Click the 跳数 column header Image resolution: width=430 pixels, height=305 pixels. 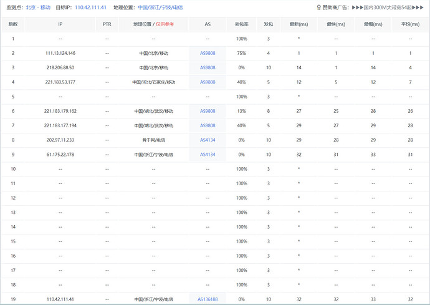[13, 24]
